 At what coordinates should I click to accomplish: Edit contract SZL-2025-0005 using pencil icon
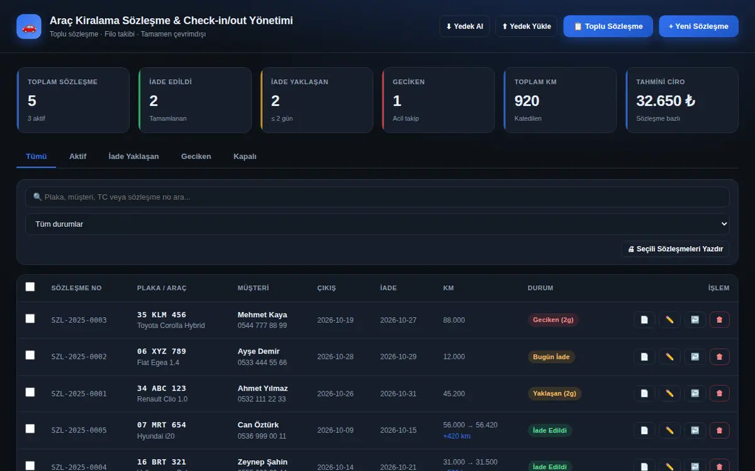point(669,430)
